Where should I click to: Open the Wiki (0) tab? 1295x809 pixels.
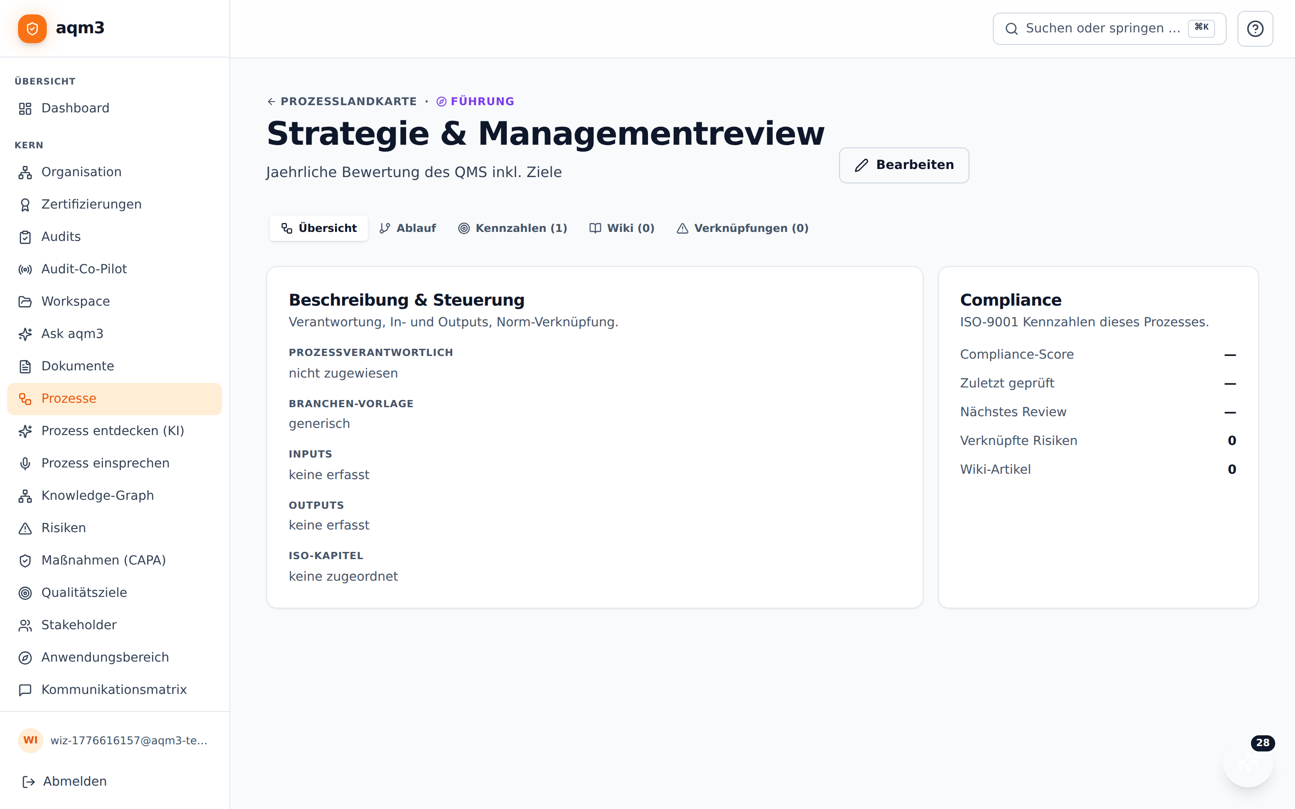click(x=622, y=228)
